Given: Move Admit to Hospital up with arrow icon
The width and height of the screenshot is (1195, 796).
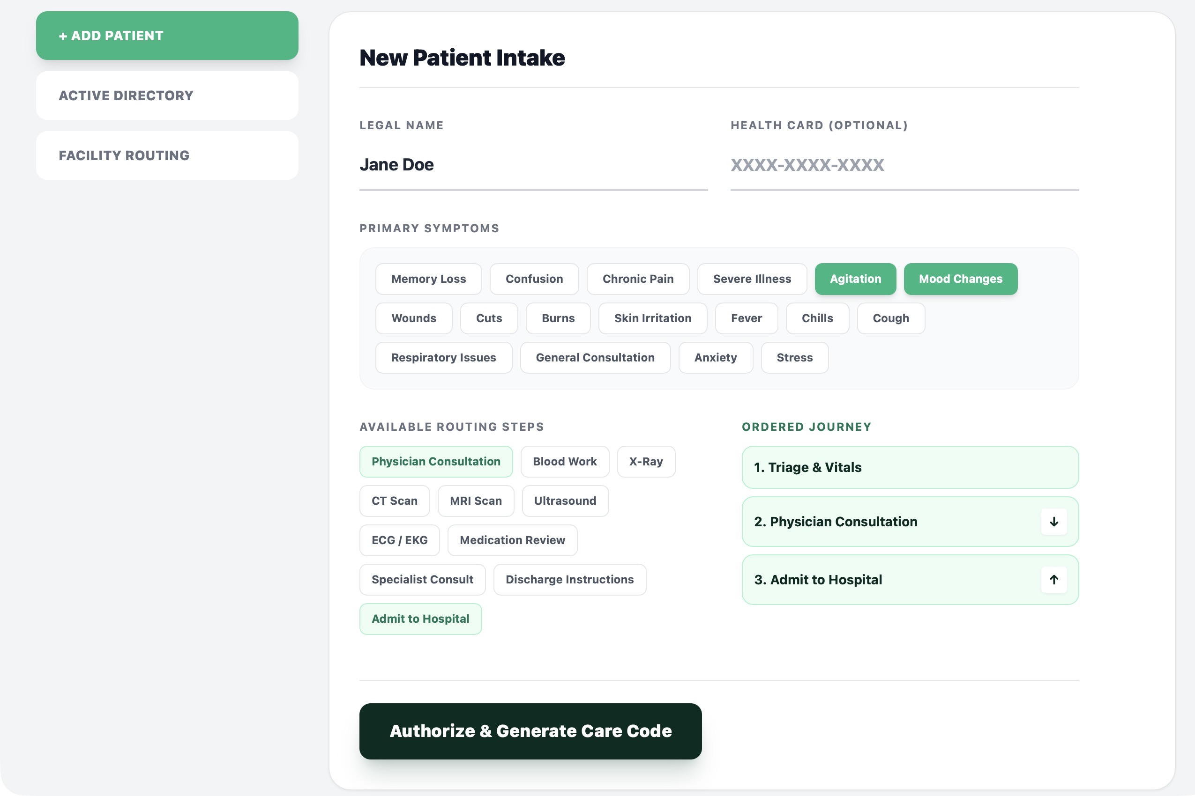Looking at the screenshot, I should point(1054,579).
